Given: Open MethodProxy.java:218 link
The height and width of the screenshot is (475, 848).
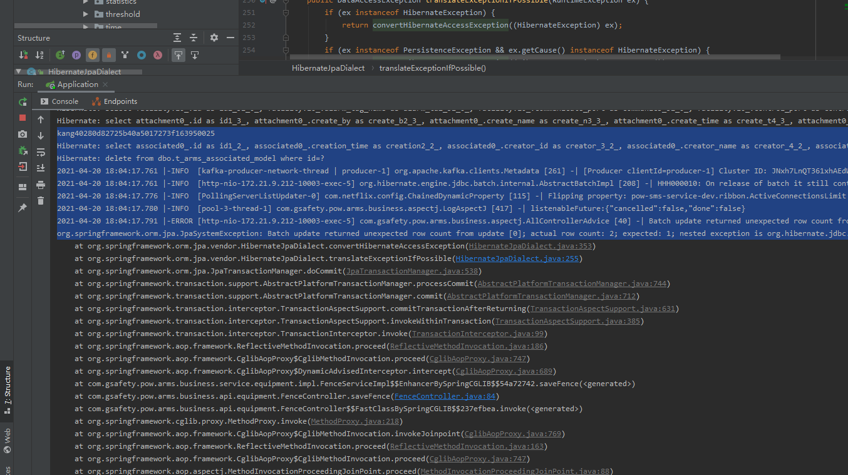Looking at the screenshot, I should pos(354,421).
